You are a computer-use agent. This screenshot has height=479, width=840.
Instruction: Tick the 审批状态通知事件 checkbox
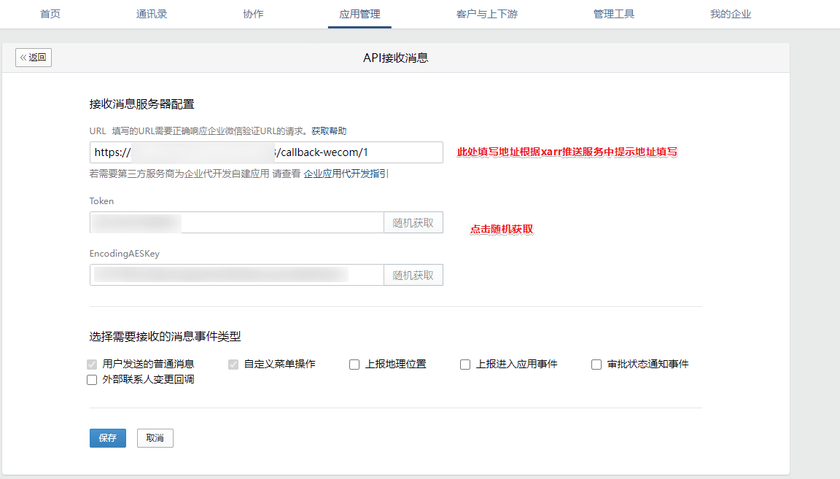click(x=596, y=365)
